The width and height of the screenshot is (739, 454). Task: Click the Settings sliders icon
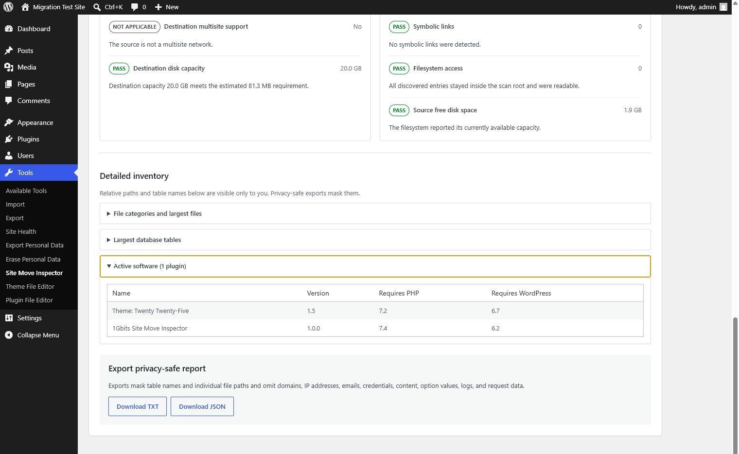[x=9, y=318]
